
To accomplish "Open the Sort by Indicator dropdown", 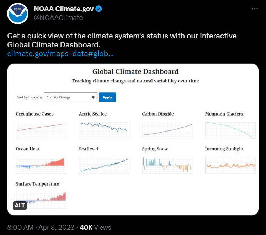I will pos(70,97).
